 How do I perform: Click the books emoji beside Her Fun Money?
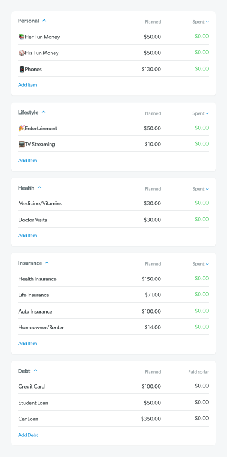21,37
